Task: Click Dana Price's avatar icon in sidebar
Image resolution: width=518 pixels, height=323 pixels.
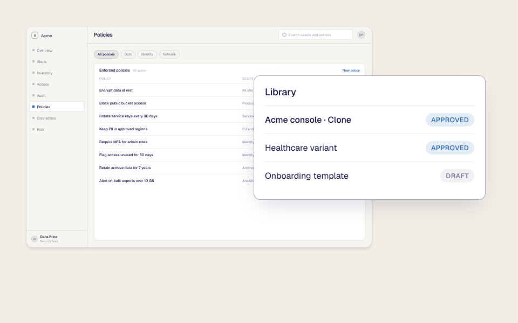Action: point(35,239)
